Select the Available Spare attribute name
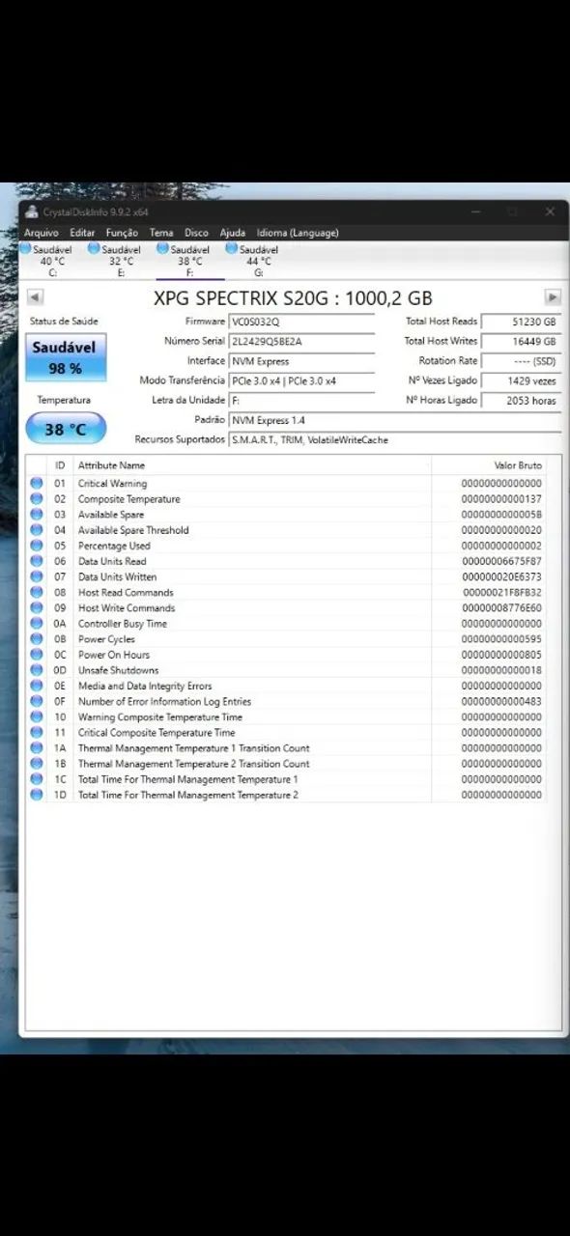 coord(111,515)
